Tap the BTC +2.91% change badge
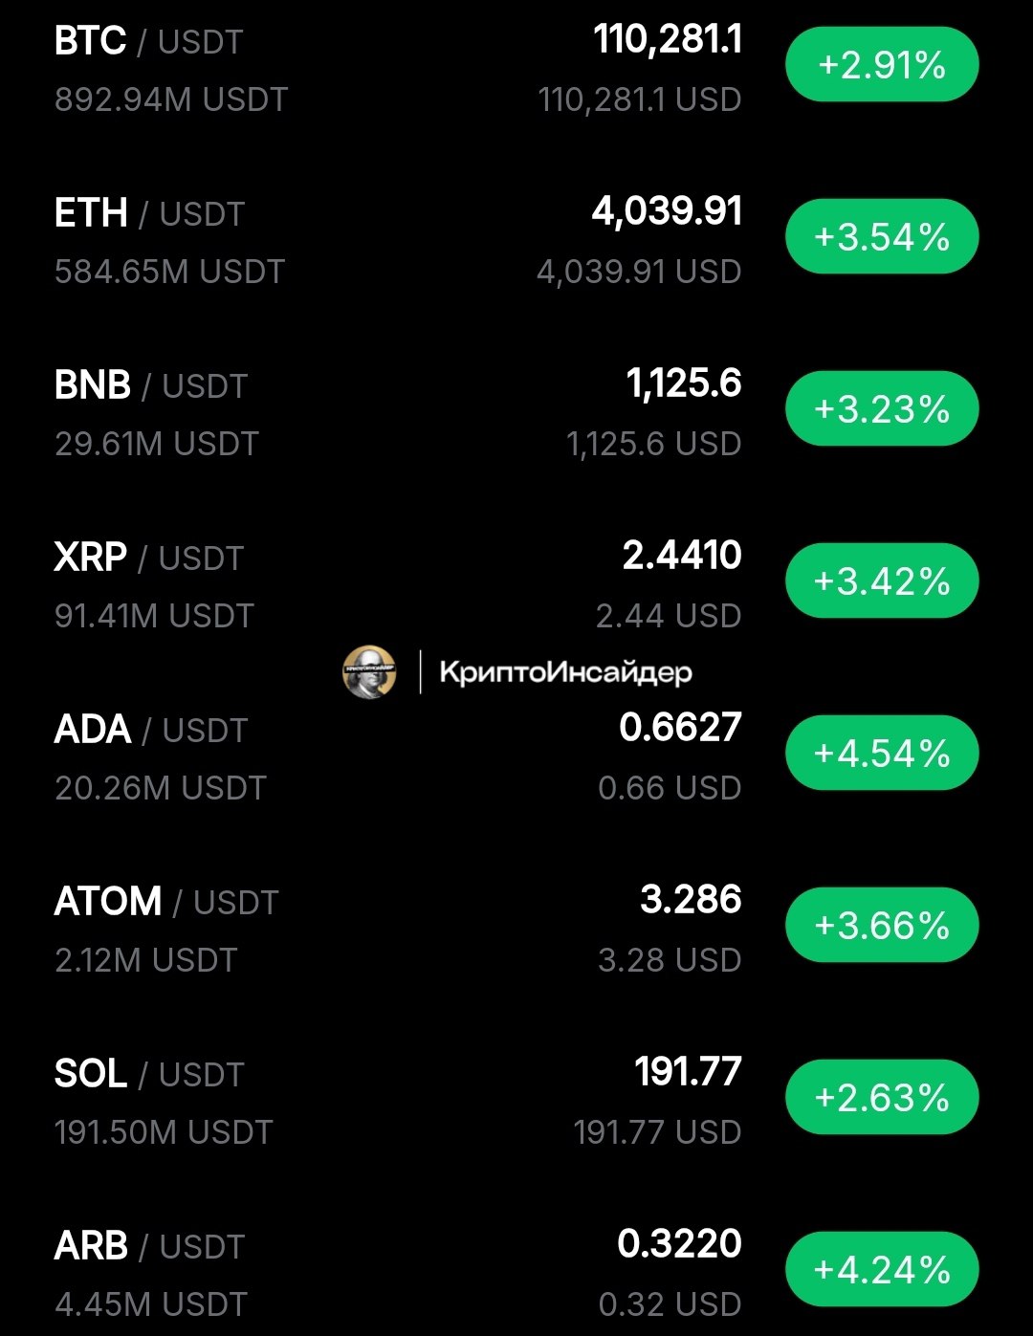 click(882, 65)
